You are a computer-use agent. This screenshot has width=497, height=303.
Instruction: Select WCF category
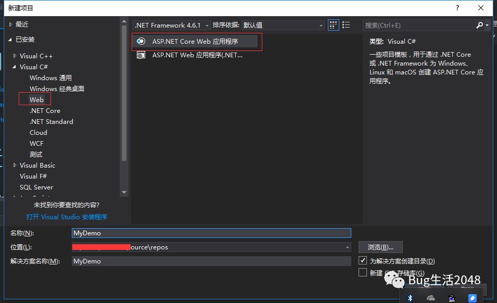[36, 144]
